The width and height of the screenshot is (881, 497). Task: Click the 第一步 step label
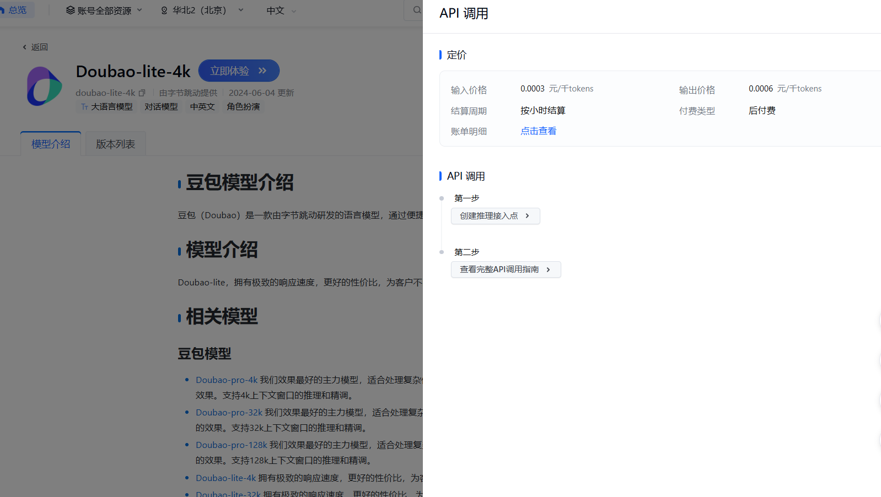[x=466, y=198]
